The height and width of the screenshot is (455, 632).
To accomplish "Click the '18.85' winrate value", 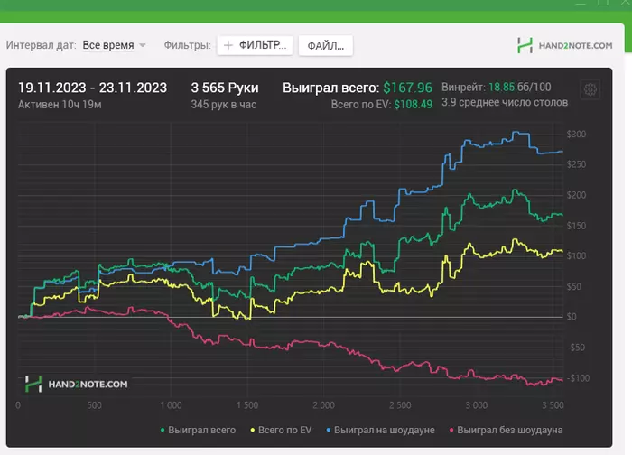I will (501, 87).
